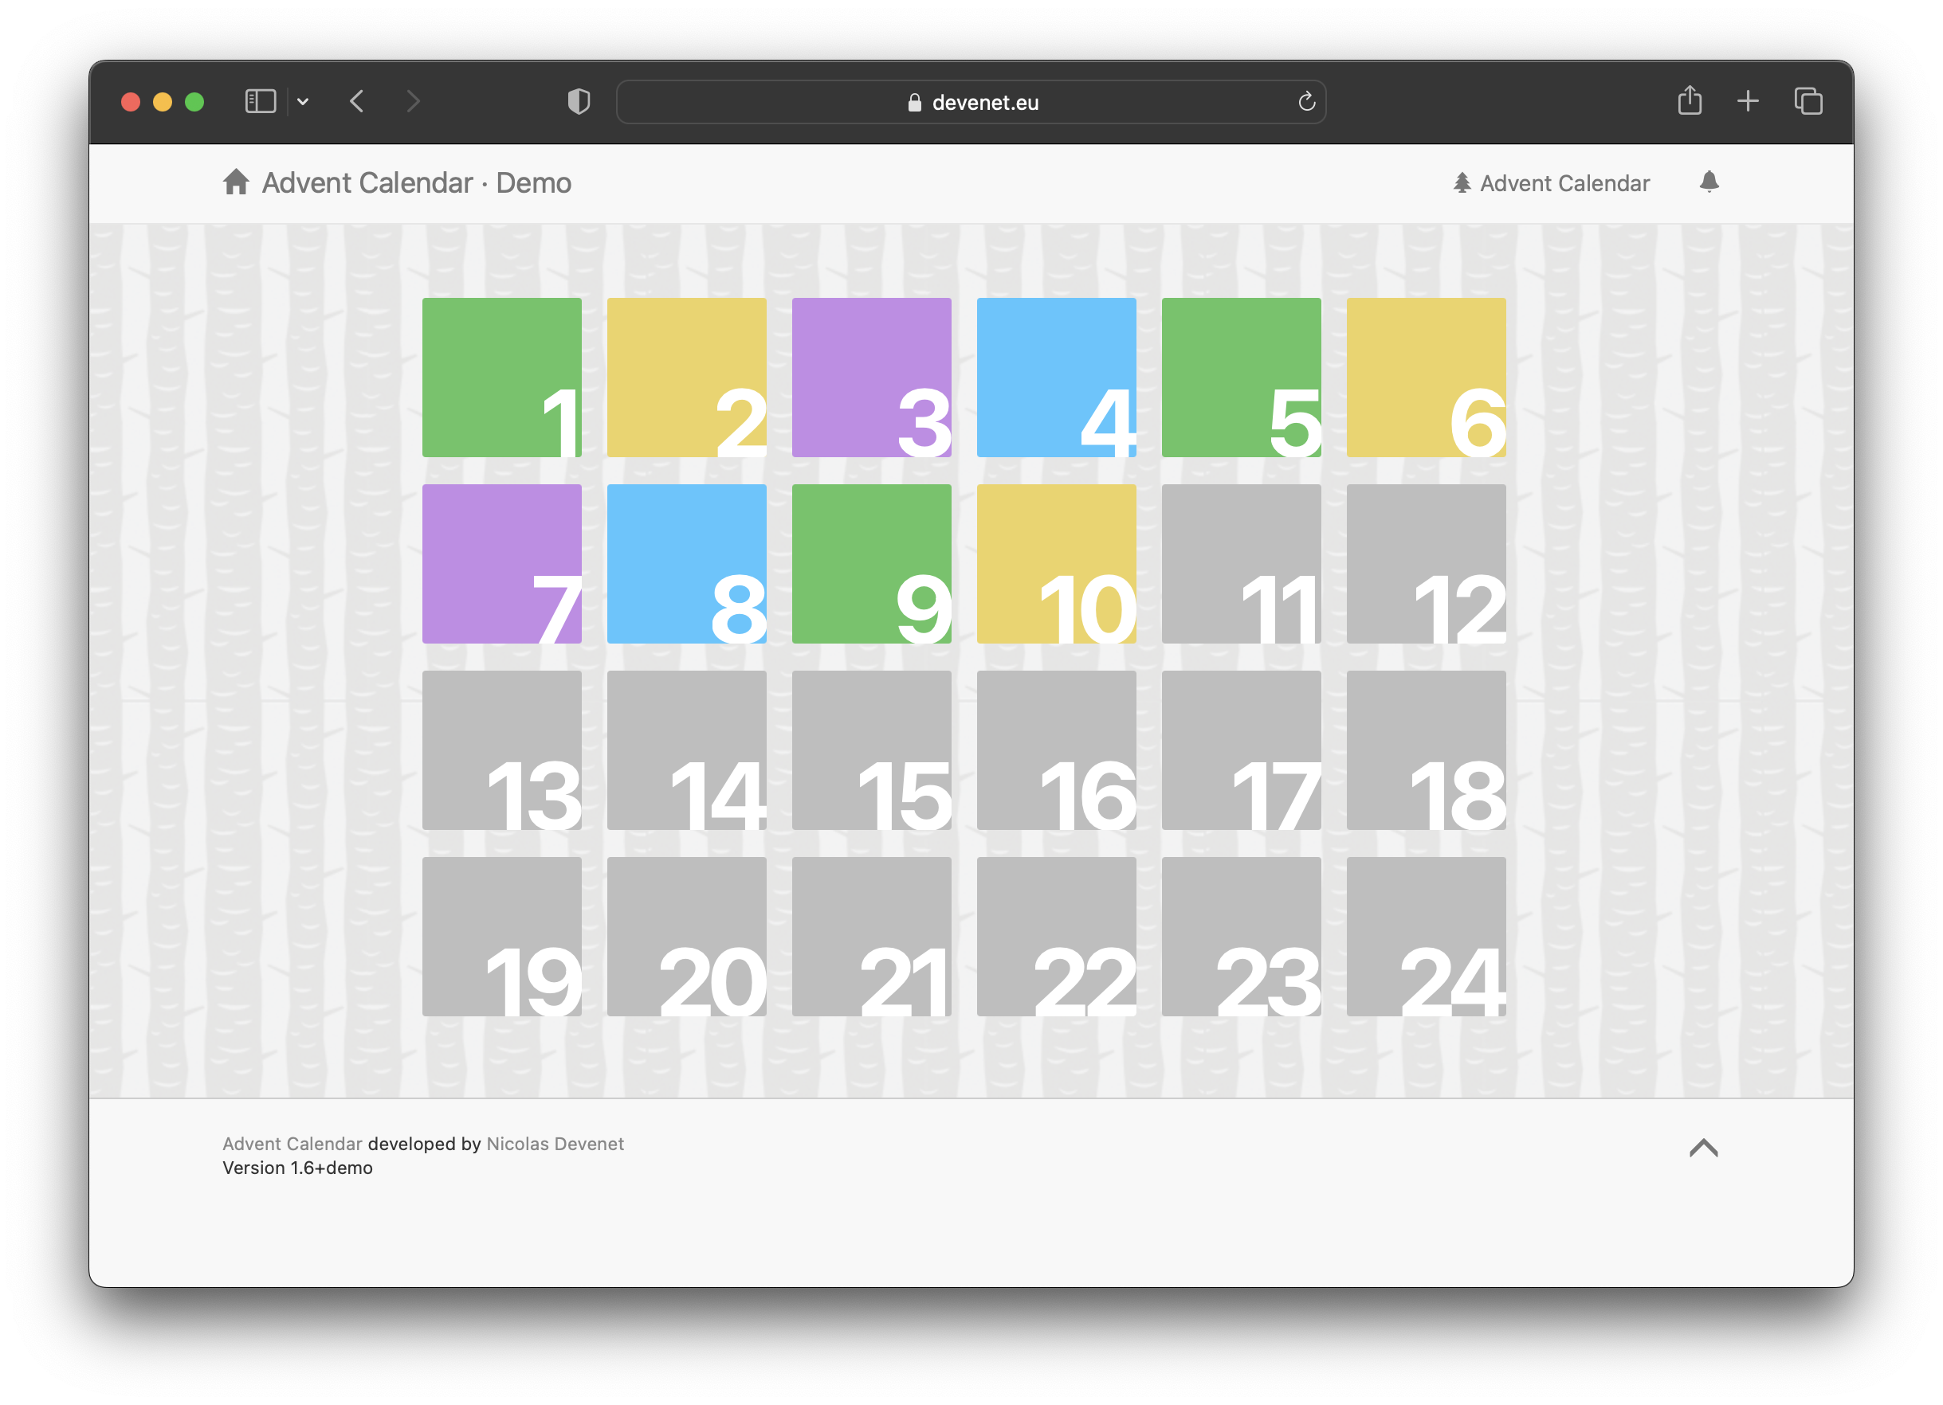The height and width of the screenshot is (1405, 1943).
Task: Show the tab overview icon
Action: pos(1808,101)
